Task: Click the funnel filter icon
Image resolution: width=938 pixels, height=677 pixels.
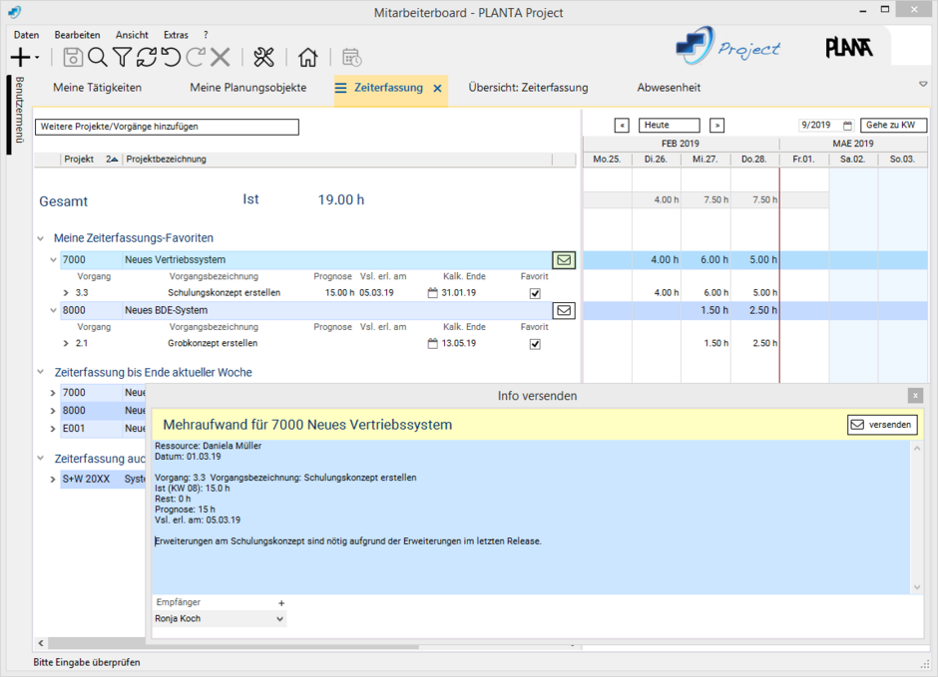Action: pyautogui.click(x=122, y=58)
